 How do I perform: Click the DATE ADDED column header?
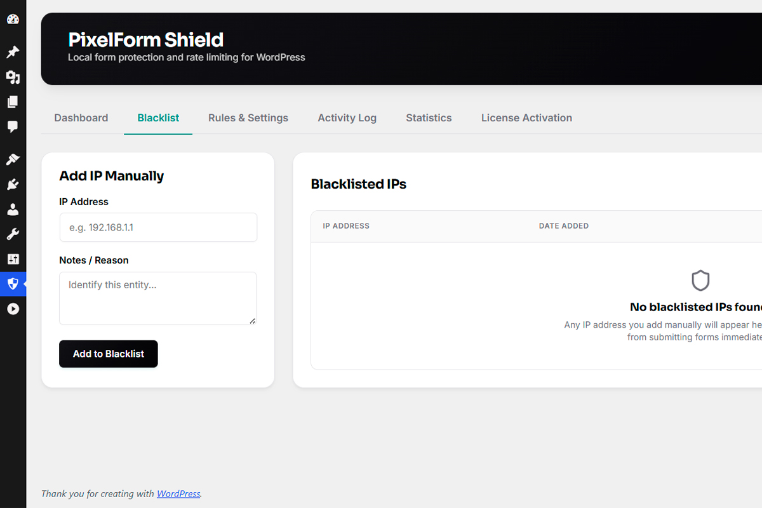coord(564,226)
